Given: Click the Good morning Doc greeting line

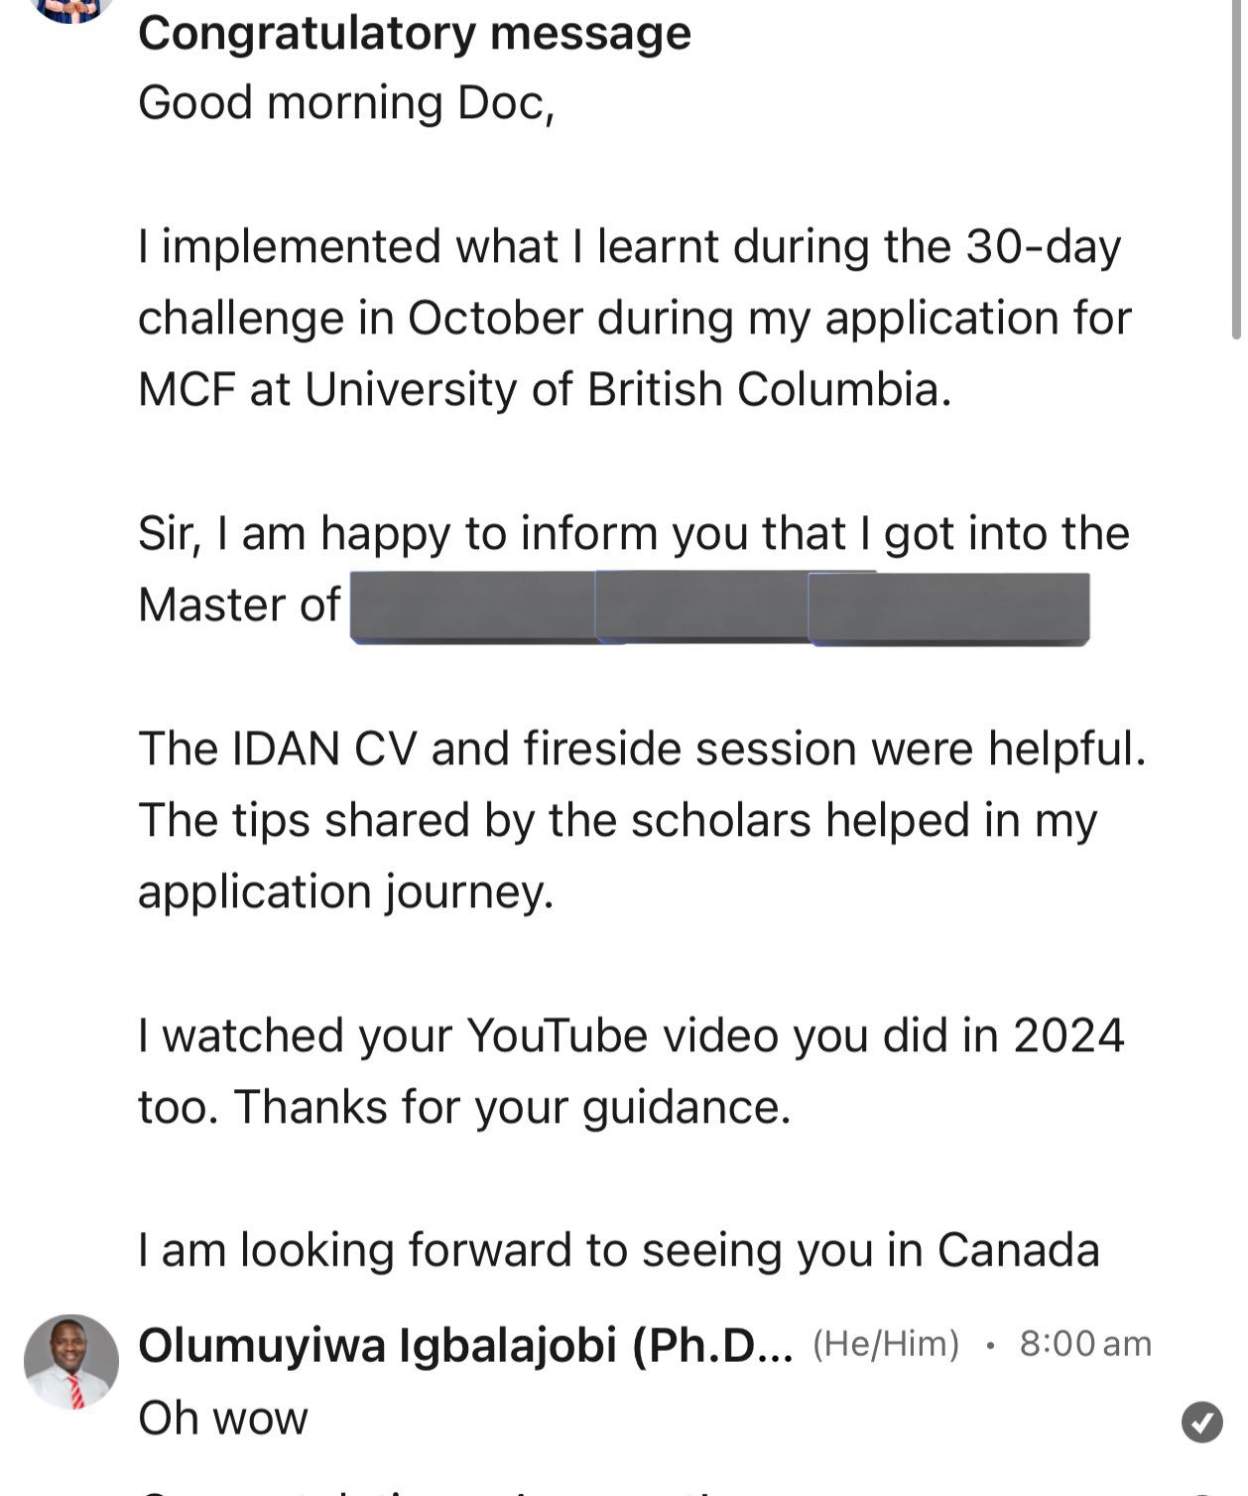Looking at the screenshot, I should pos(346,103).
